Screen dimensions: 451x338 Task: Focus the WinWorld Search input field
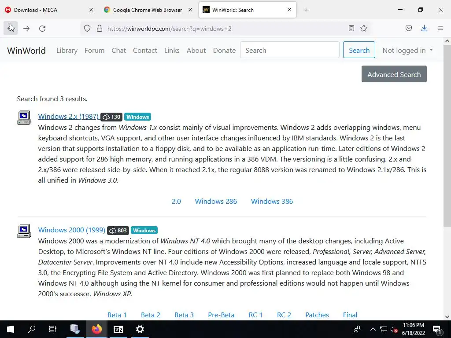(x=290, y=50)
